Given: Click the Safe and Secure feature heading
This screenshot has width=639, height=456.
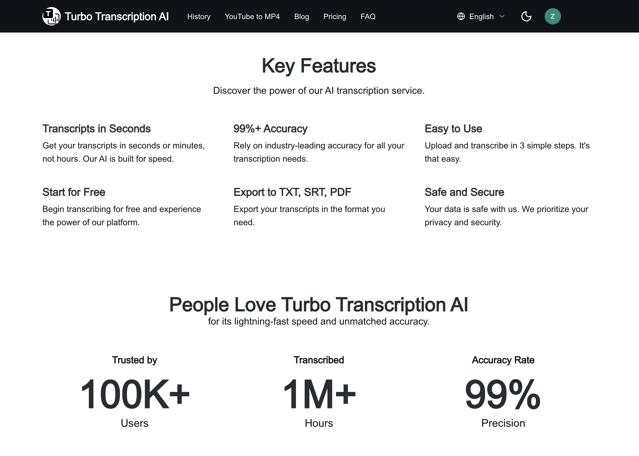Looking at the screenshot, I should [464, 192].
